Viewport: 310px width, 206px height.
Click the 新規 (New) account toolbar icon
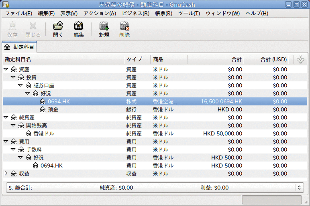(x=104, y=29)
